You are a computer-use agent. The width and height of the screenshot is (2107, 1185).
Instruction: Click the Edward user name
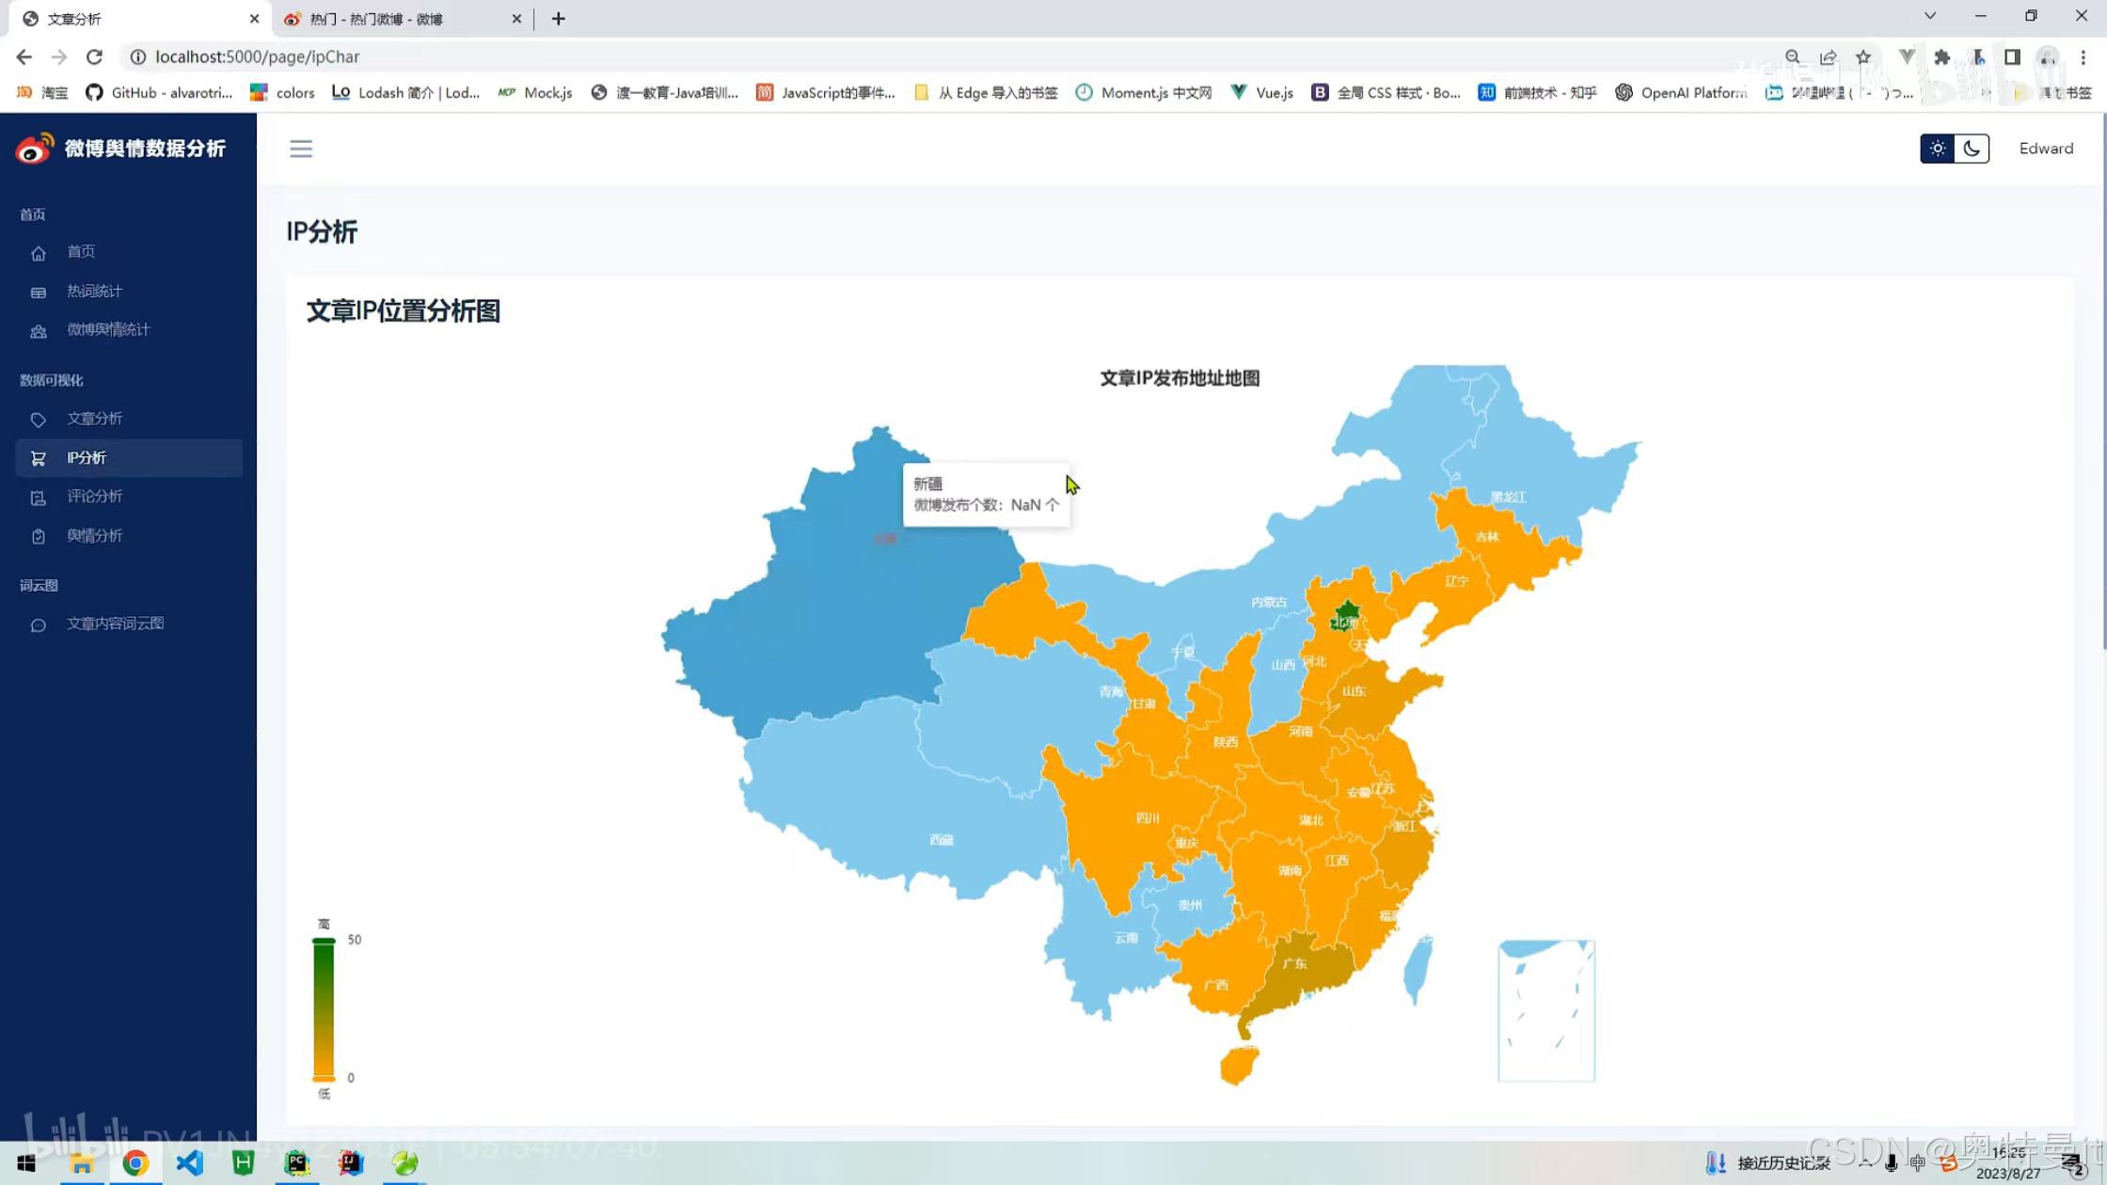2046,149
